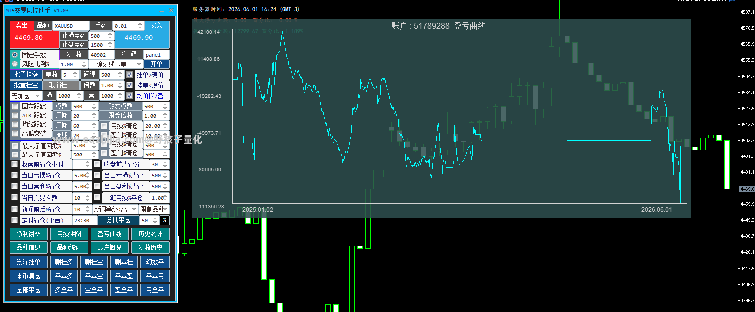Open 幻数历史 magic number history

[x=150, y=247]
